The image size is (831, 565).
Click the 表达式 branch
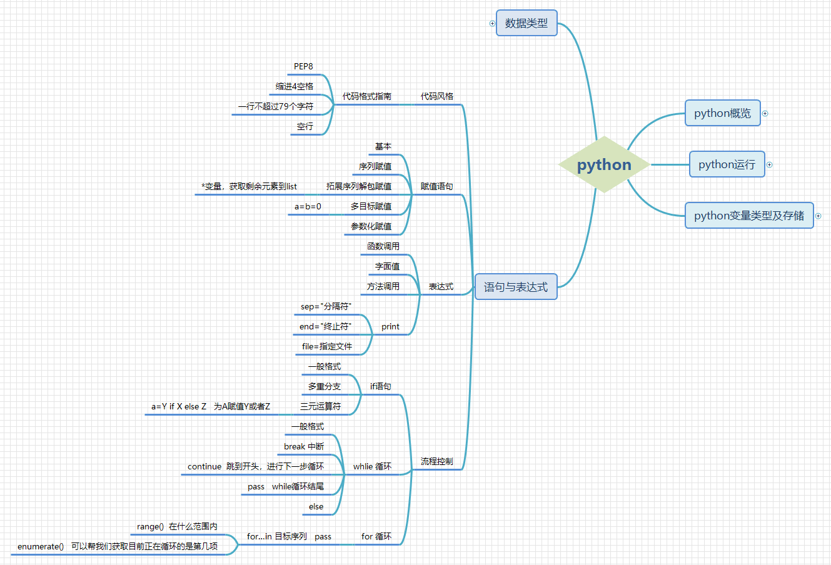click(441, 287)
